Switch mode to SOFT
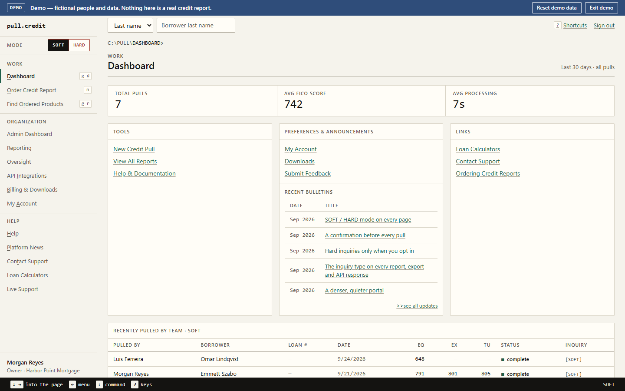This screenshot has height=391, width=625. coord(58,45)
